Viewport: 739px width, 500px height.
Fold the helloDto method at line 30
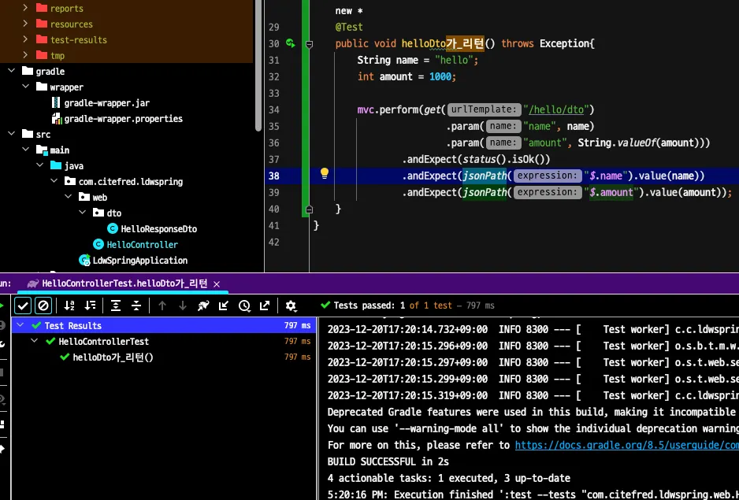coord(309,44)
